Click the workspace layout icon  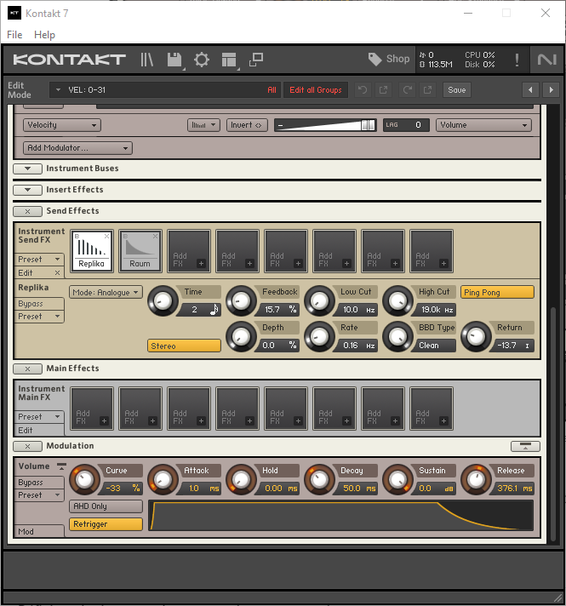(x=228, y=60)
